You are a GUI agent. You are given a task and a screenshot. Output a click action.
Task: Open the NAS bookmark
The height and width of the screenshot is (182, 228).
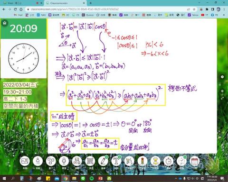coord(41,15)
